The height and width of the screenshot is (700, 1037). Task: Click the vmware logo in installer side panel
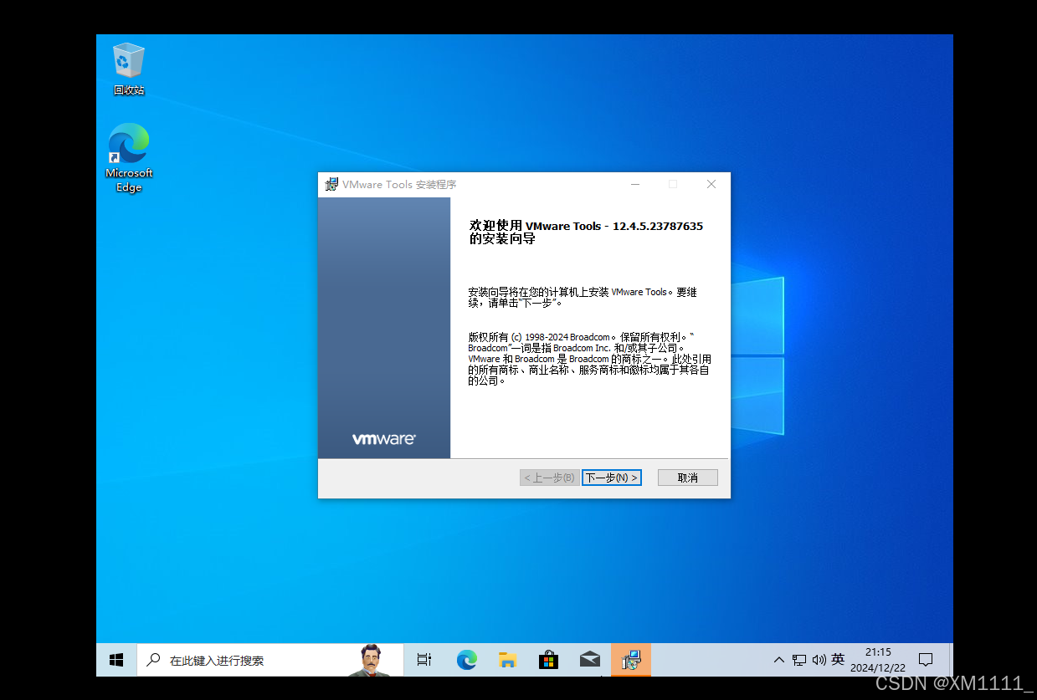pyautogui.click(x=383, y=439)
